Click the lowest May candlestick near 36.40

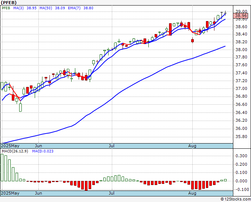point(20,107)
